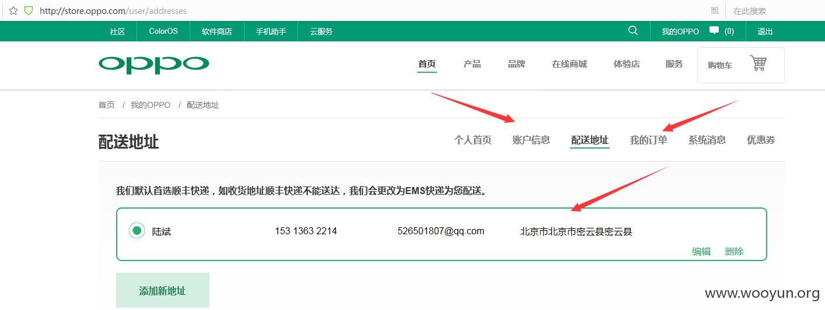Click the message bubble icon

point(714,30)
